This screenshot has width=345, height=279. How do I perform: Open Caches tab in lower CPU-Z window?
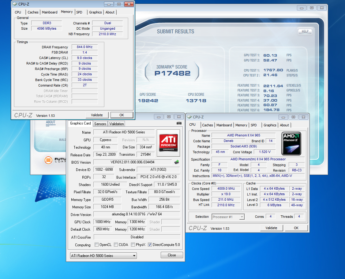[208, 125]
